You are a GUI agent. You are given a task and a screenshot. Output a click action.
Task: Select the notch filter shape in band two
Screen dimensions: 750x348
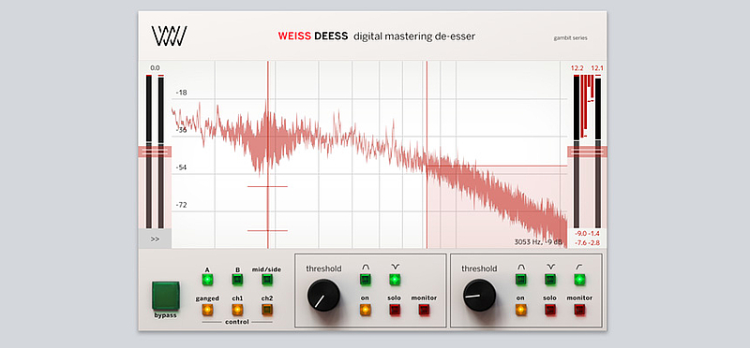click(x=550, y=280)
